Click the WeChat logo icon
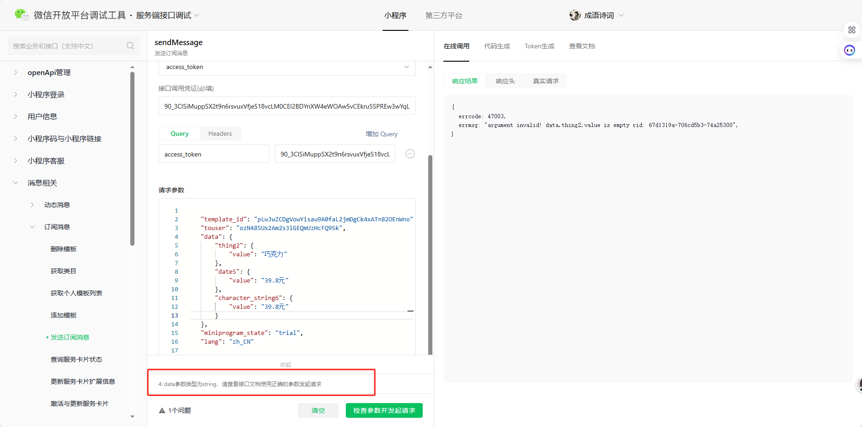862x427 pixels. 21,15
